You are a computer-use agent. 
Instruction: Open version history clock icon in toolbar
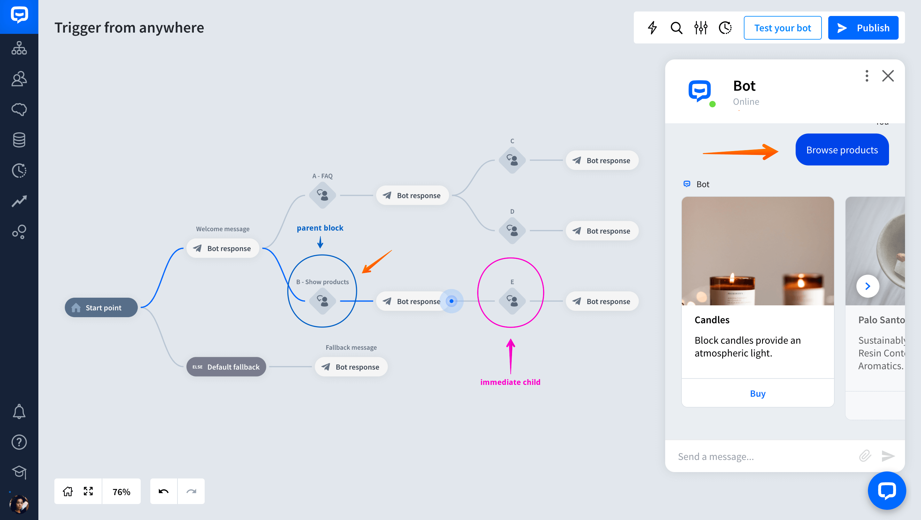pos(725,27)
